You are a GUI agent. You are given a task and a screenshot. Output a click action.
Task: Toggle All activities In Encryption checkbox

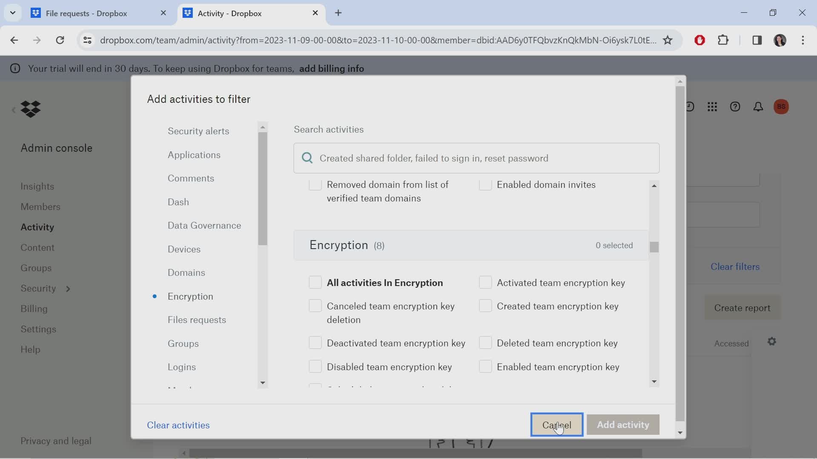coord(315,282)
